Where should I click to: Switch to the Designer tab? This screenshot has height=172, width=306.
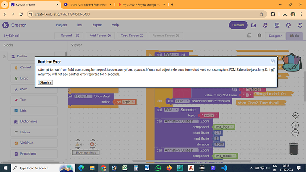275,36
